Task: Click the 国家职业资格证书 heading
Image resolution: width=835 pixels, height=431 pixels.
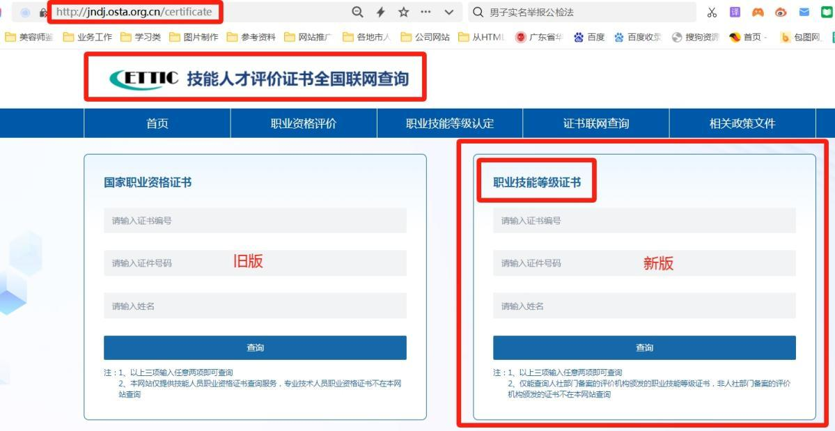Action: coord(148,182)
